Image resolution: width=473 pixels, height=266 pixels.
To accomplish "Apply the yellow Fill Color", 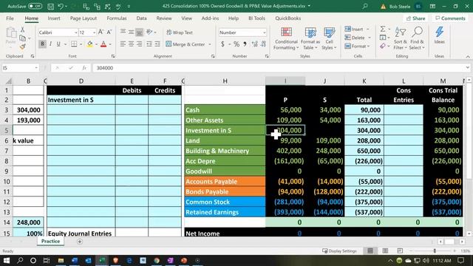I will [90, 44].
